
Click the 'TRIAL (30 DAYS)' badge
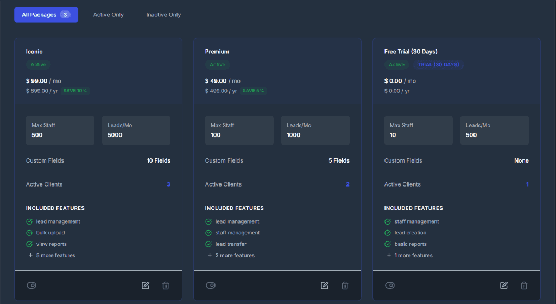tap(438, 65)
